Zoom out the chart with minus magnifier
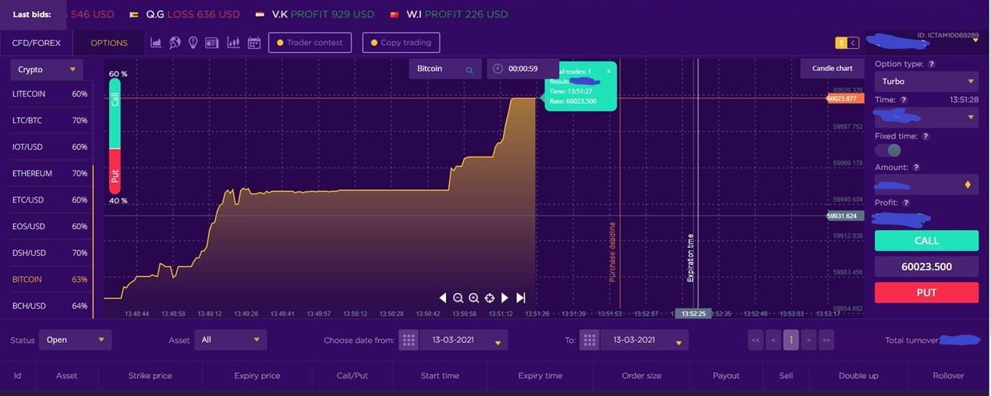Viewport: 991px width, 396px height. [x=458, y=298]
